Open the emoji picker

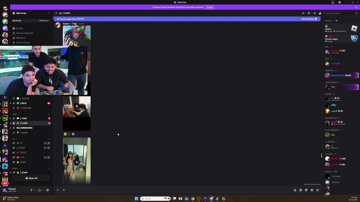[312, 190]
